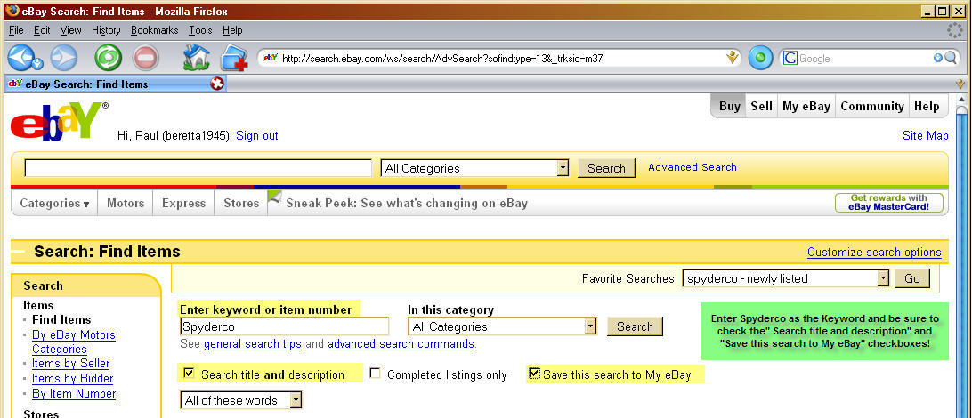This screenshot has height=418, width=972.
Task: Go back with the Back arrow button
Action: coord(20,58)
